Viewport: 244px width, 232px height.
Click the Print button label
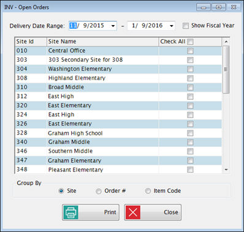[110, 212]
